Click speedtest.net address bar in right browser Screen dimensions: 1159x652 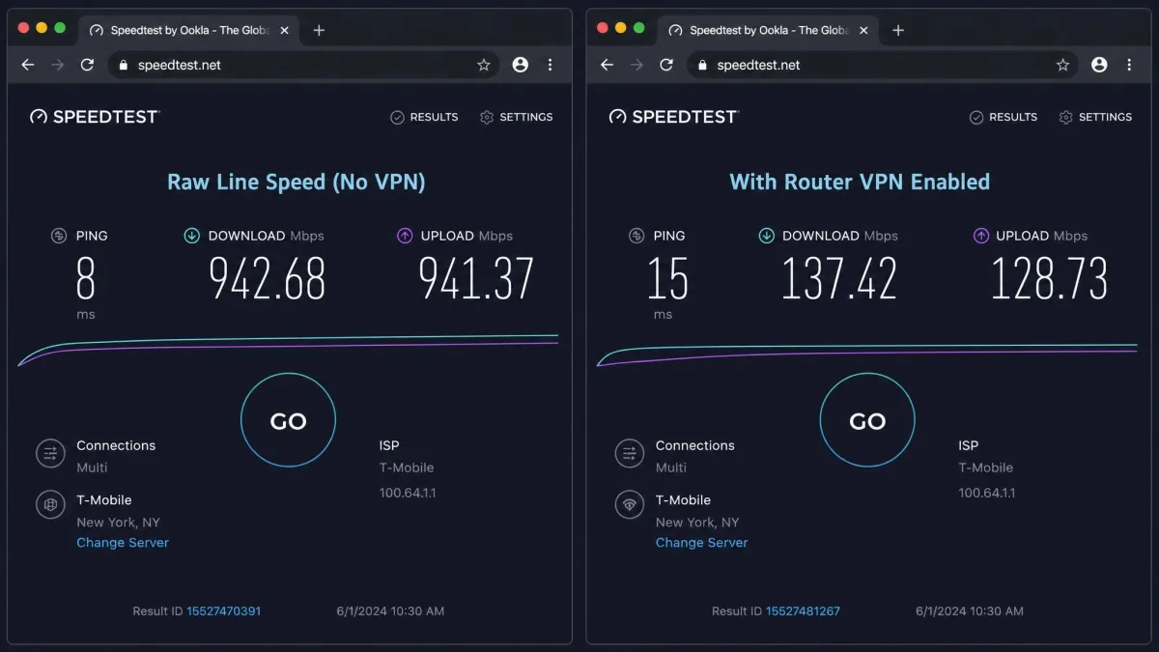885,65
